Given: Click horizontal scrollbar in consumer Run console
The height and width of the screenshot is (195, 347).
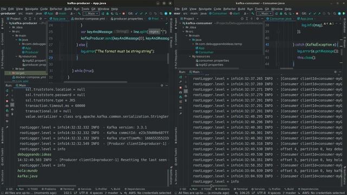Looking at the screenshot, I should point(209,186).
